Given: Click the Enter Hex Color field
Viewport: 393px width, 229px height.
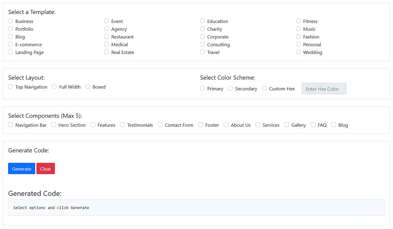Looking at the screenshot, I should [x=324, y=89].
